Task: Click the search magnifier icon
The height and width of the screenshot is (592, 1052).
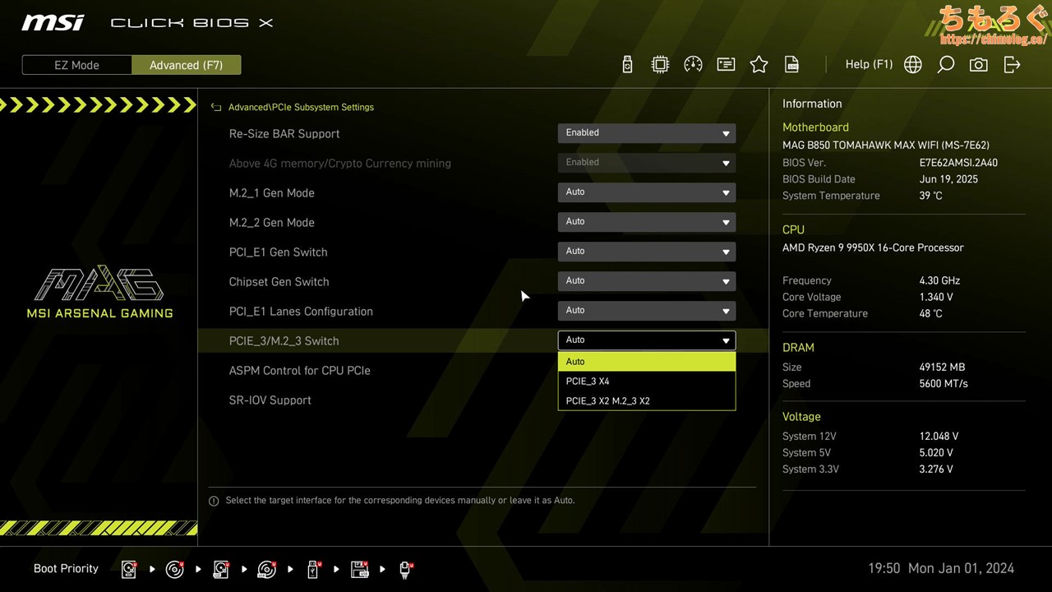Action: 945,65
